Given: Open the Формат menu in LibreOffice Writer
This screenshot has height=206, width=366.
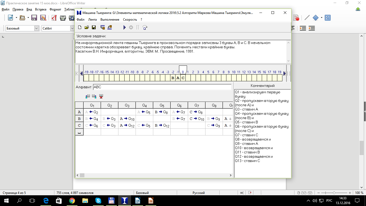Looking at the screenshot, I should 55,9.
